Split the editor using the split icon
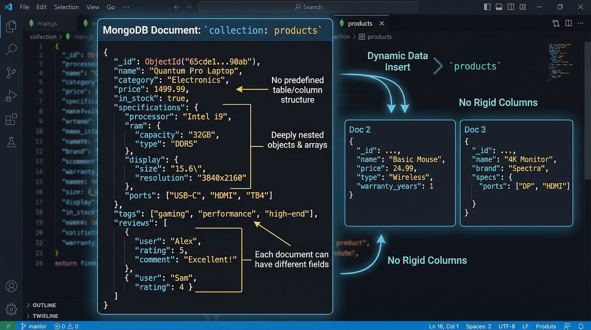The image size is (591, 330). click(568, 23)
